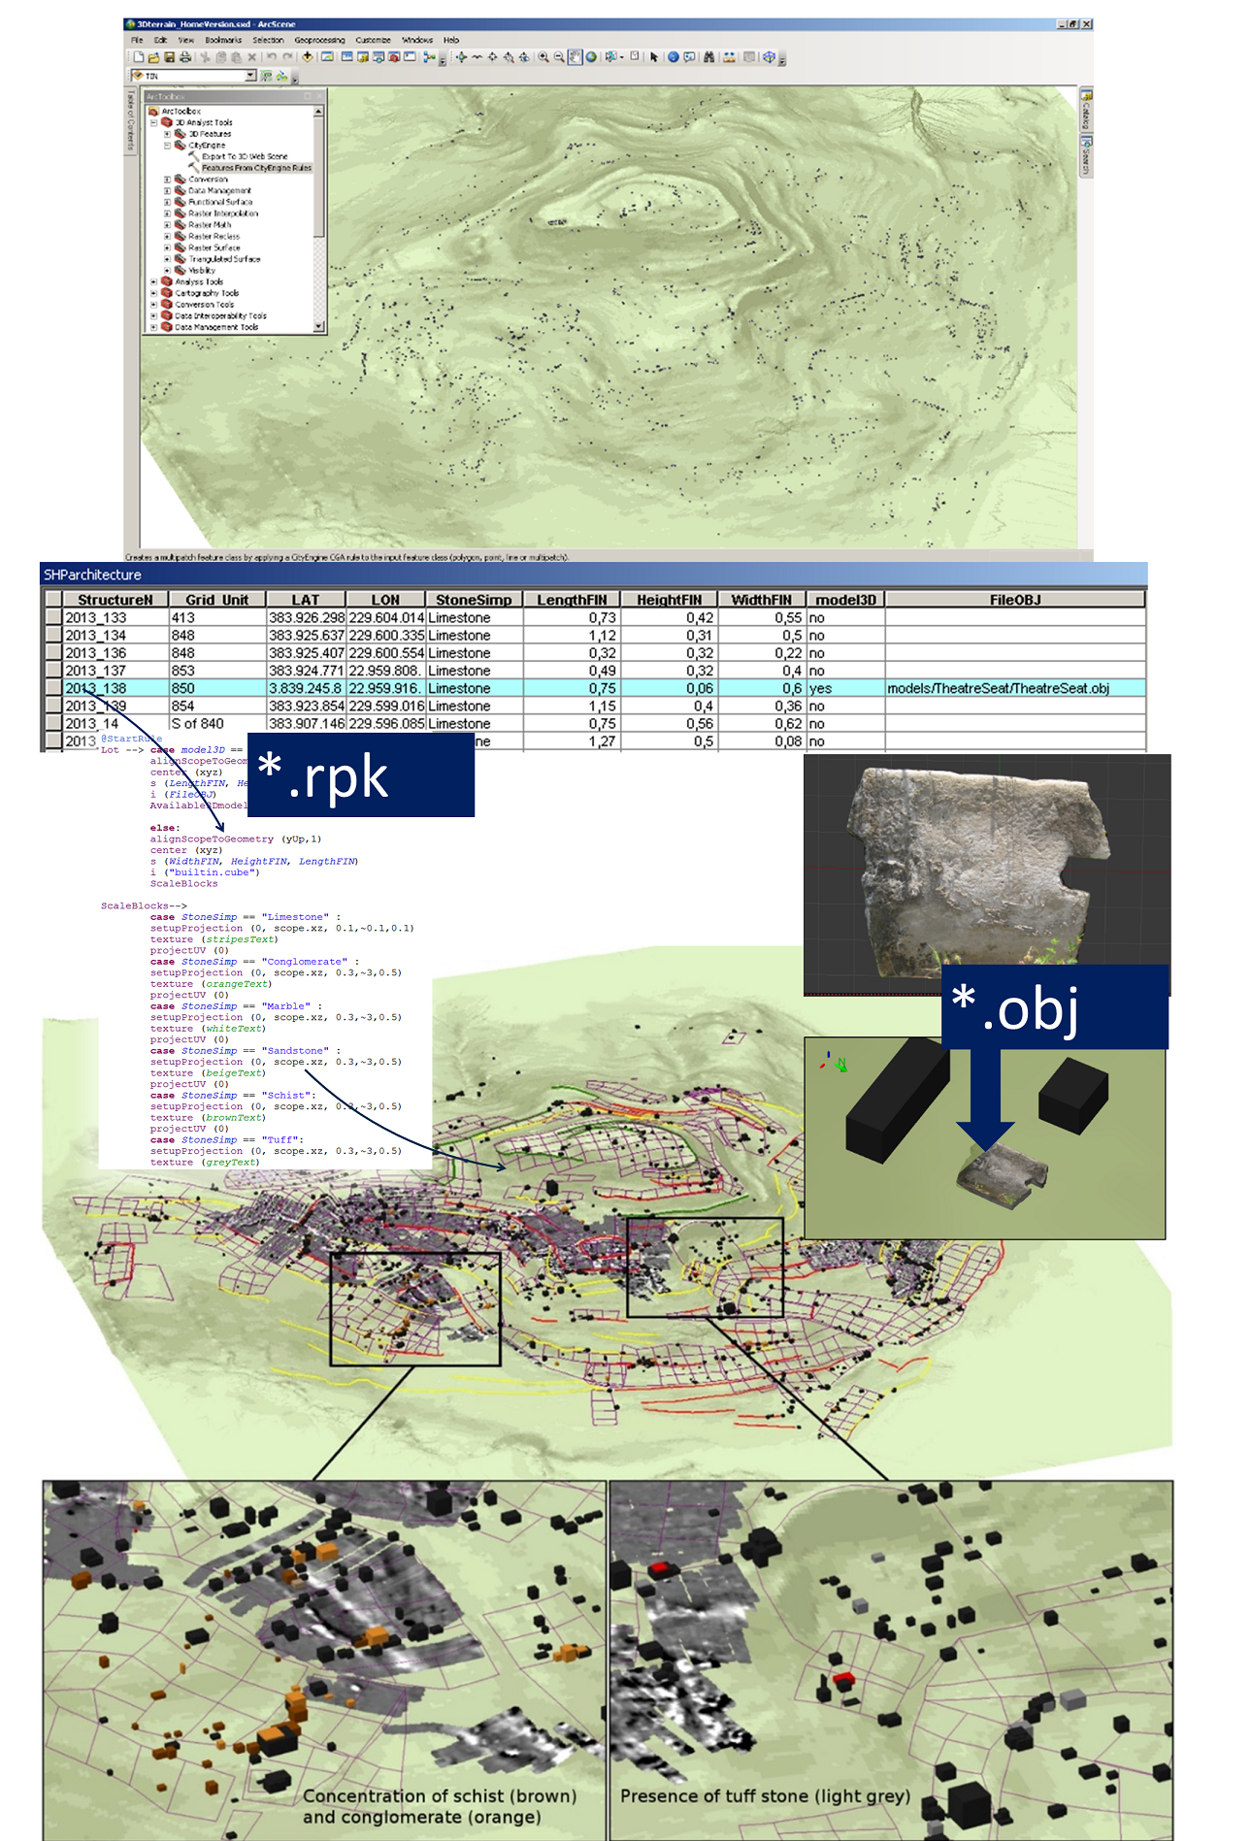Open the File menu
The height and width of the screenshot is (1841, 1251).
[137, 40]
